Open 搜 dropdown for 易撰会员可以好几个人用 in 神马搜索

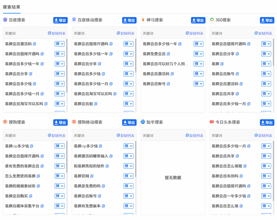(x=198, y=64)
